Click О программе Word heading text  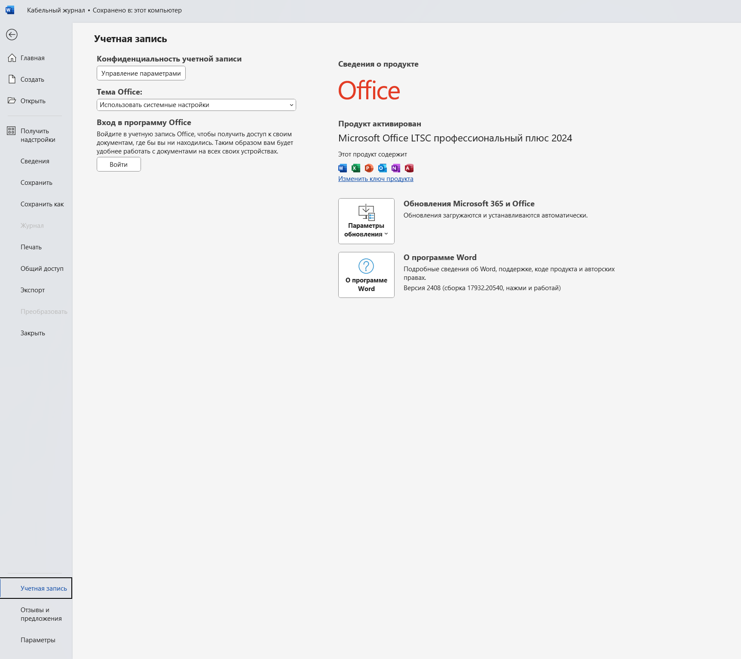click(x=440, y=257)
